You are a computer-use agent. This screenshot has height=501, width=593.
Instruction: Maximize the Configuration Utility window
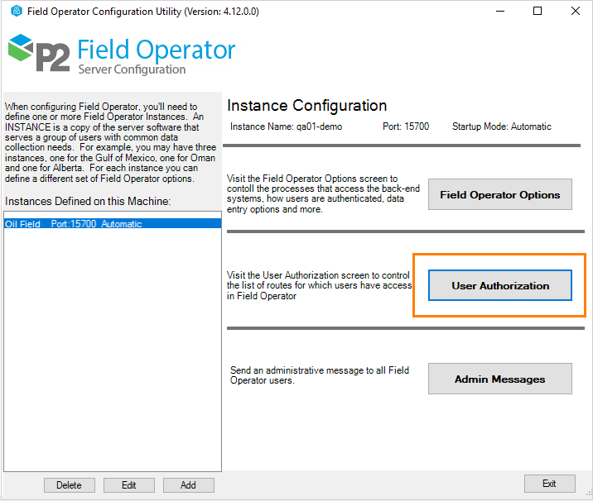[x=538, y=11]
